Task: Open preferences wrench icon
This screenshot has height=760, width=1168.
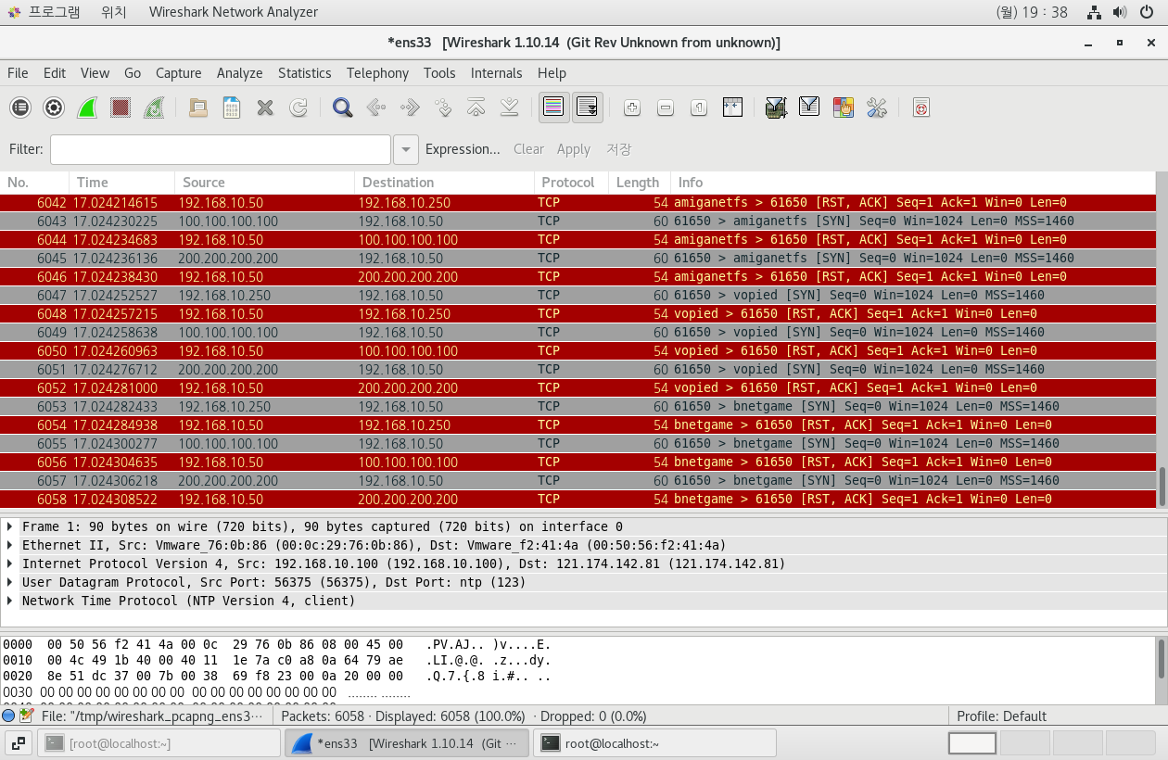Action: point(877,108)
